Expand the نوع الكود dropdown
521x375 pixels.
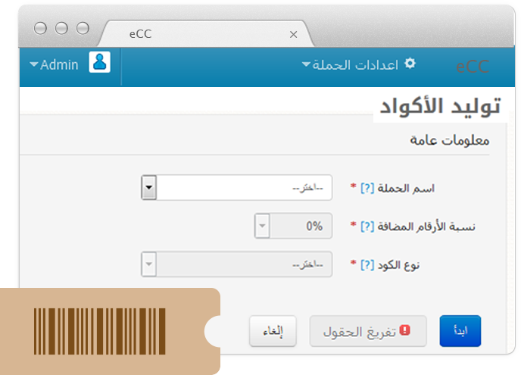coord(149,265)
